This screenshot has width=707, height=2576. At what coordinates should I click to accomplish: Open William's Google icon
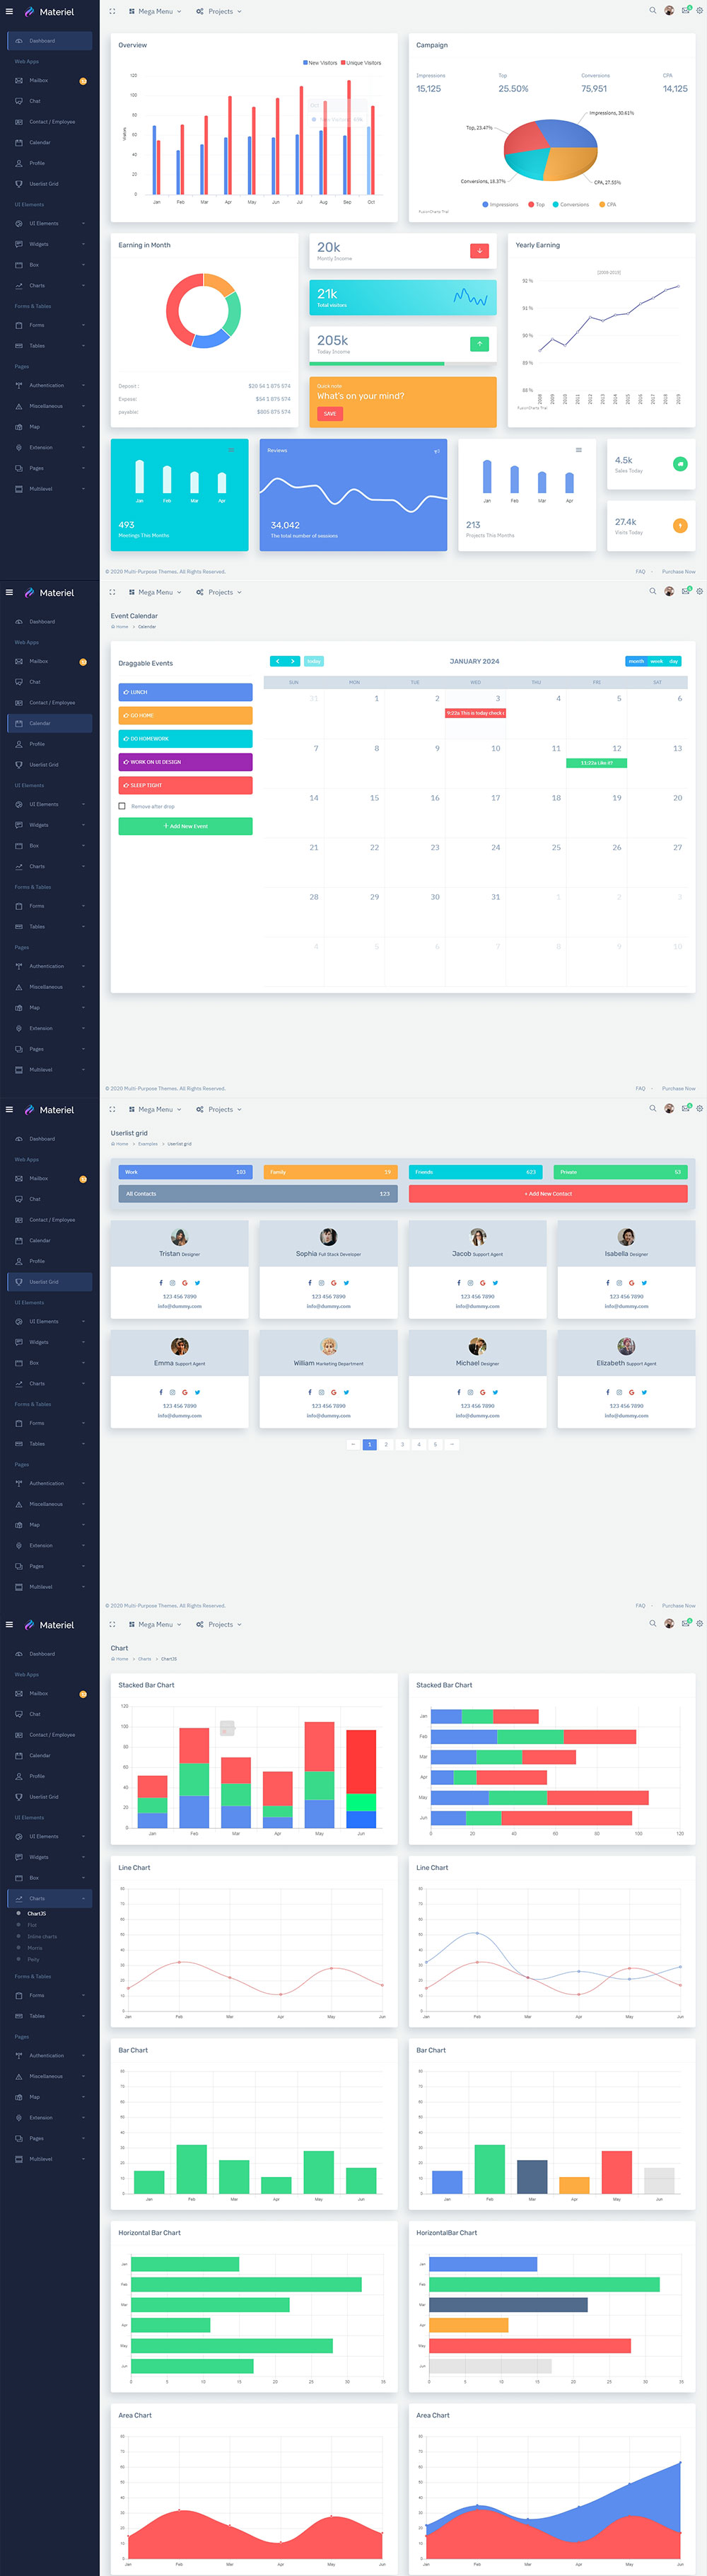[334, 1392]
